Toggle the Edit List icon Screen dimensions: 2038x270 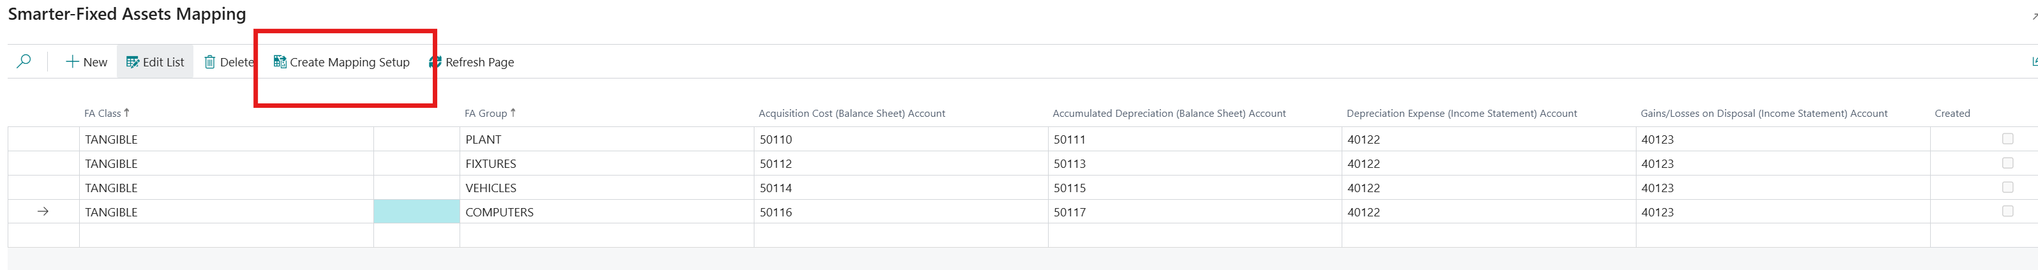point(132,62)
